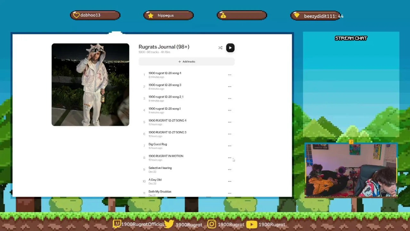Click the webcam feed overlay

(351, 170)
